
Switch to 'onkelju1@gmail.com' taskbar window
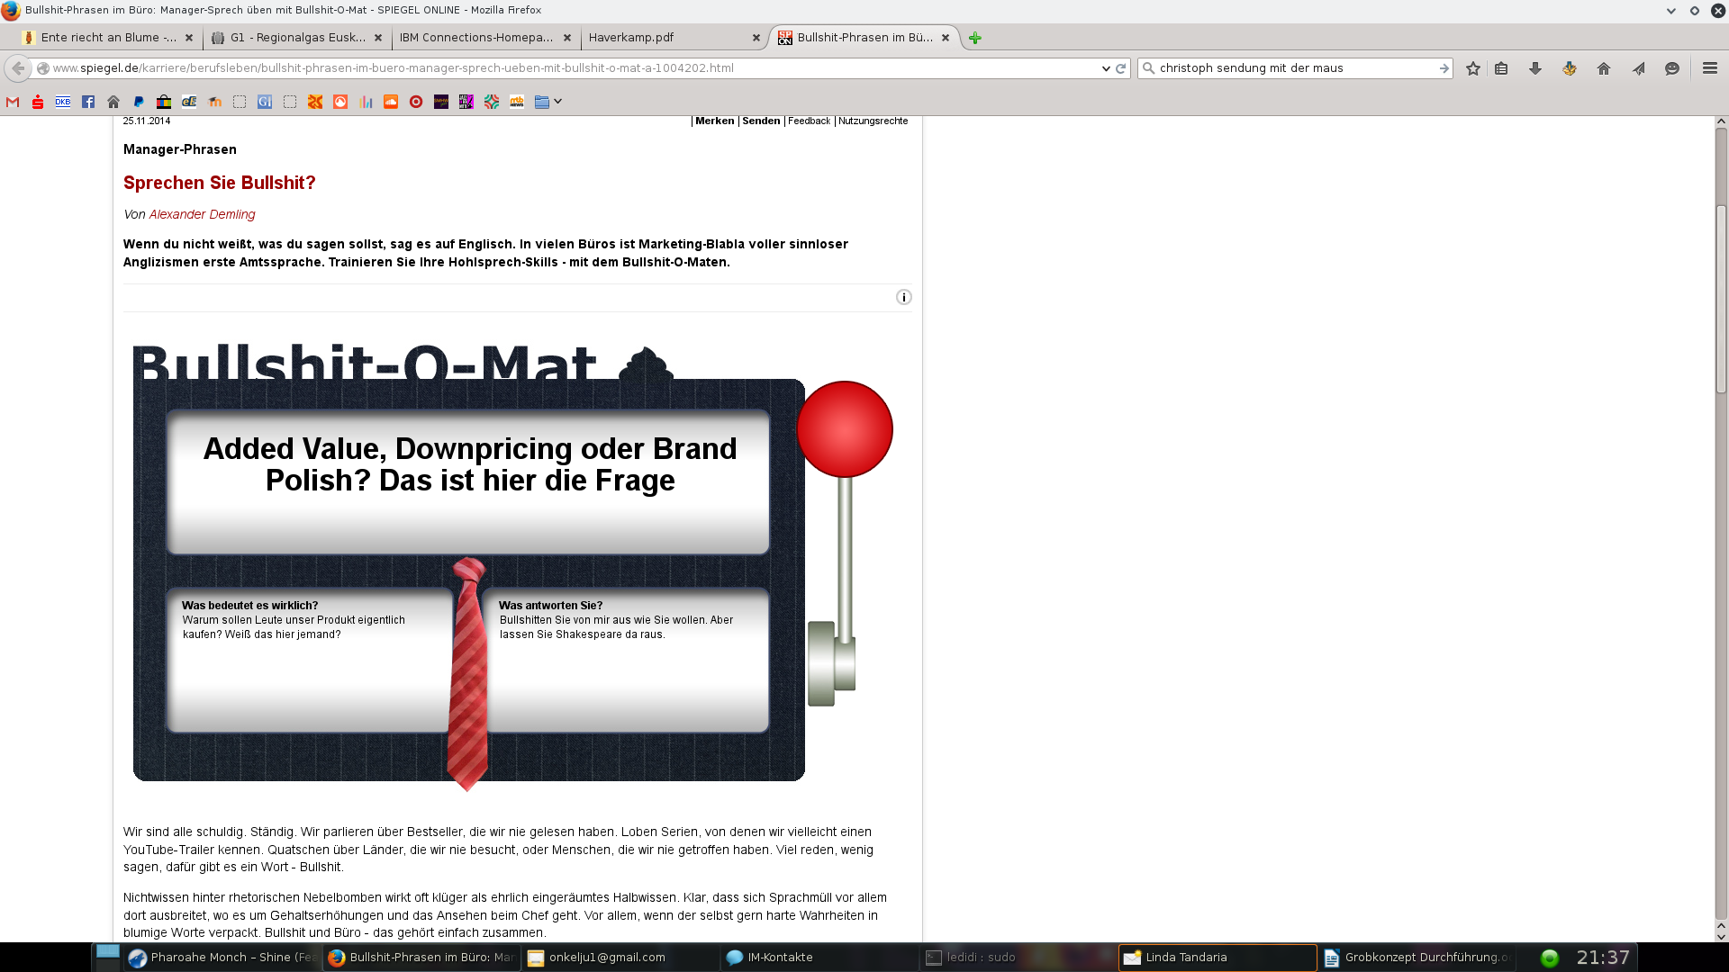click(620, 958)
